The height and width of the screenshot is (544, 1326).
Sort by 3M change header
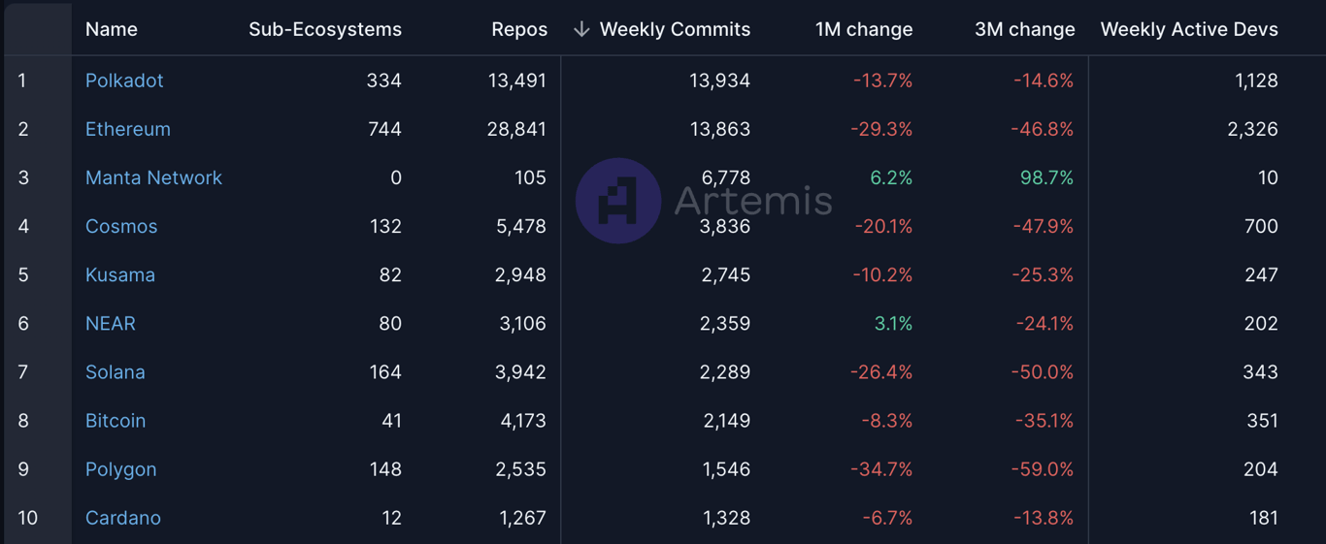[1025, 29]
